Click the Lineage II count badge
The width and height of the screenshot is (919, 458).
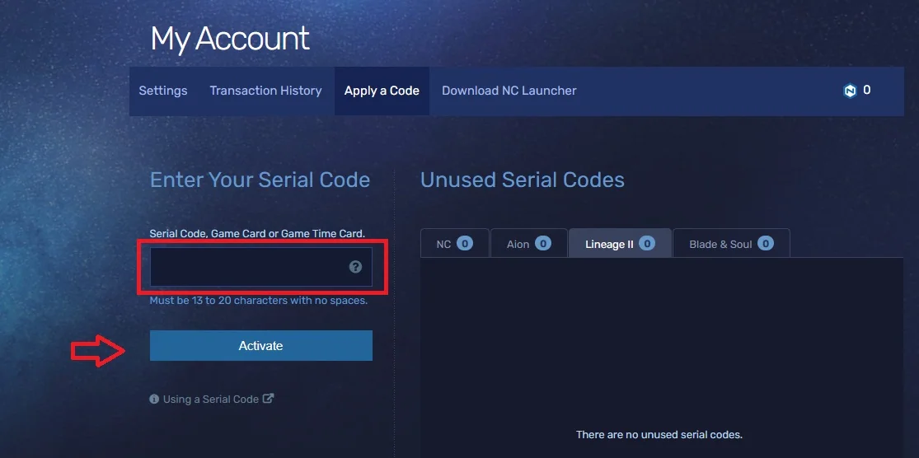click(x=646, y=243)
